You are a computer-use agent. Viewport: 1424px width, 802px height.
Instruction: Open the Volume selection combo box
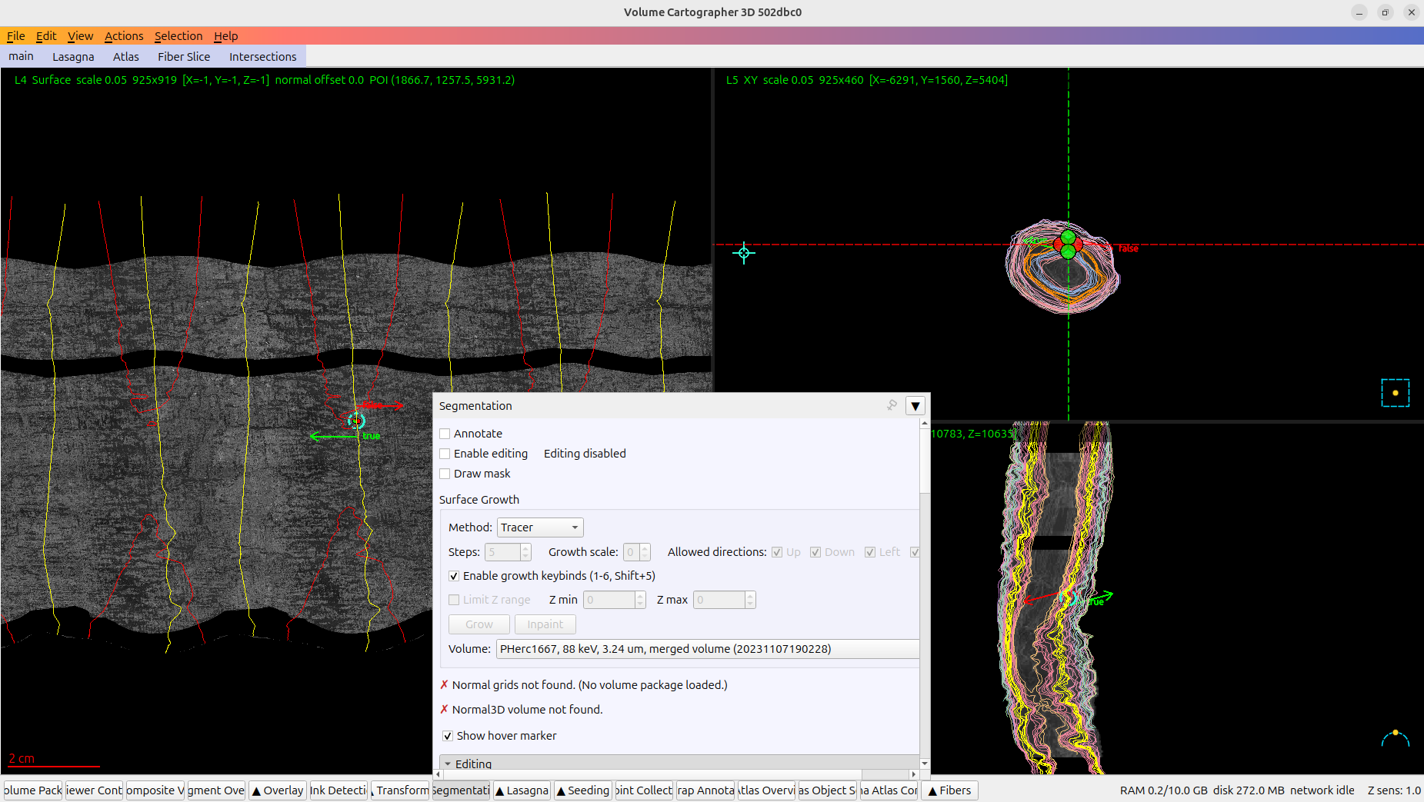tap(708, 649)
